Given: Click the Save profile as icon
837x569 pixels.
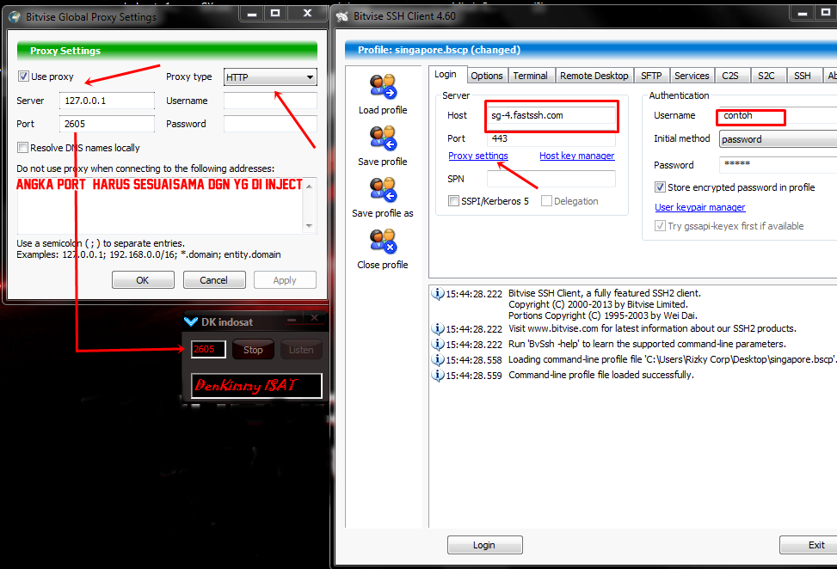Looking at the screenshot, I should [x=382, y=189].
